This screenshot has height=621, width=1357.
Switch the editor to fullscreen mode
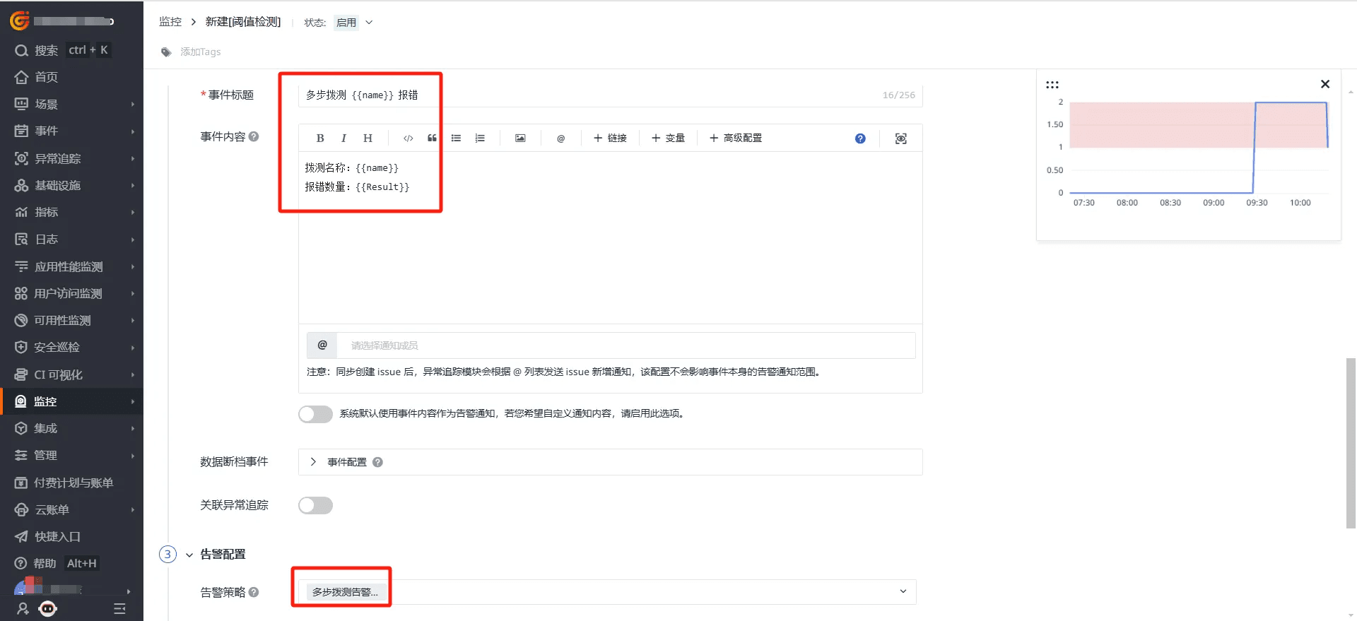900,138
